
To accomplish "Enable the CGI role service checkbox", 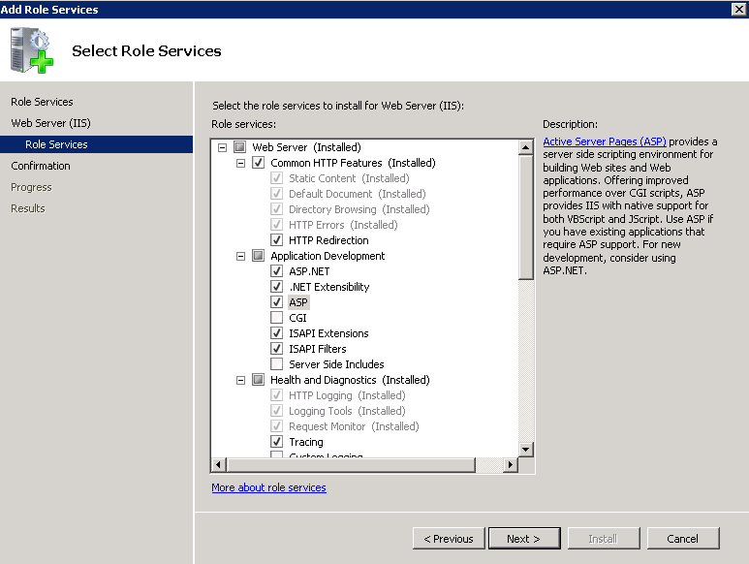I will [x=277, y=318].
